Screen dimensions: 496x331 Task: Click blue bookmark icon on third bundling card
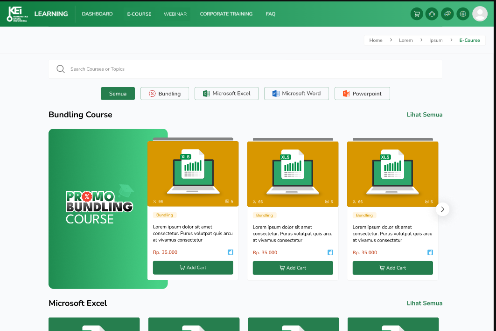coord(430,252)
